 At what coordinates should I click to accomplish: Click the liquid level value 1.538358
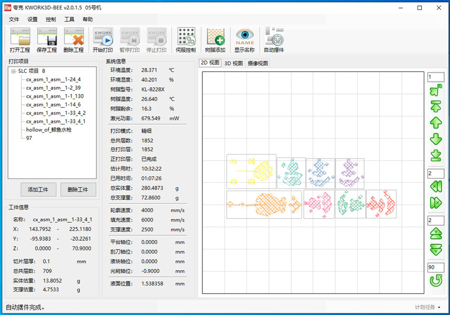(x=152, y=283)
